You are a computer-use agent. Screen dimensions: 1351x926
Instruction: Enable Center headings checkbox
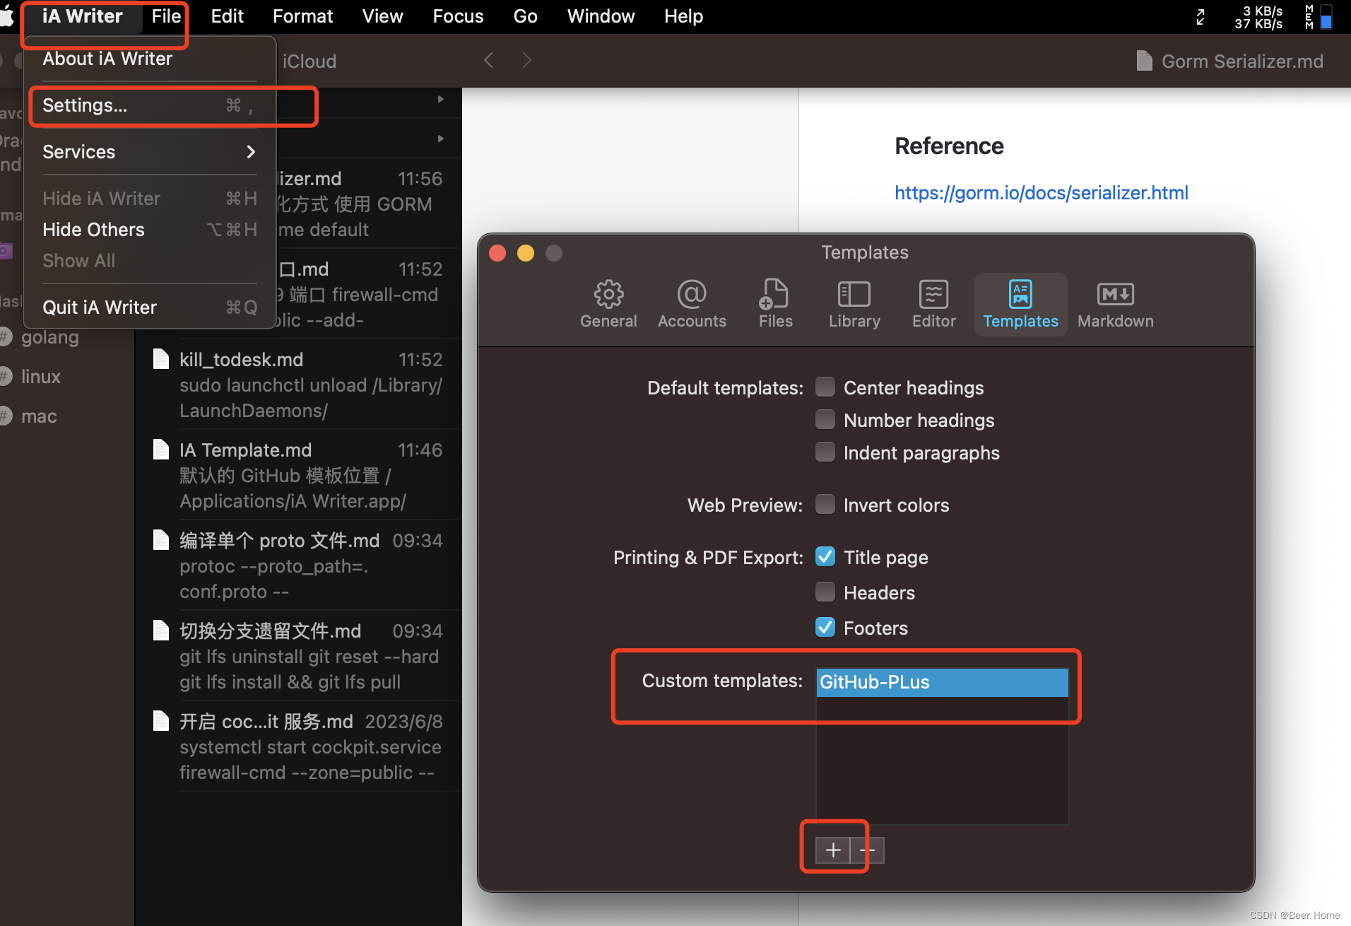point(825,387)
